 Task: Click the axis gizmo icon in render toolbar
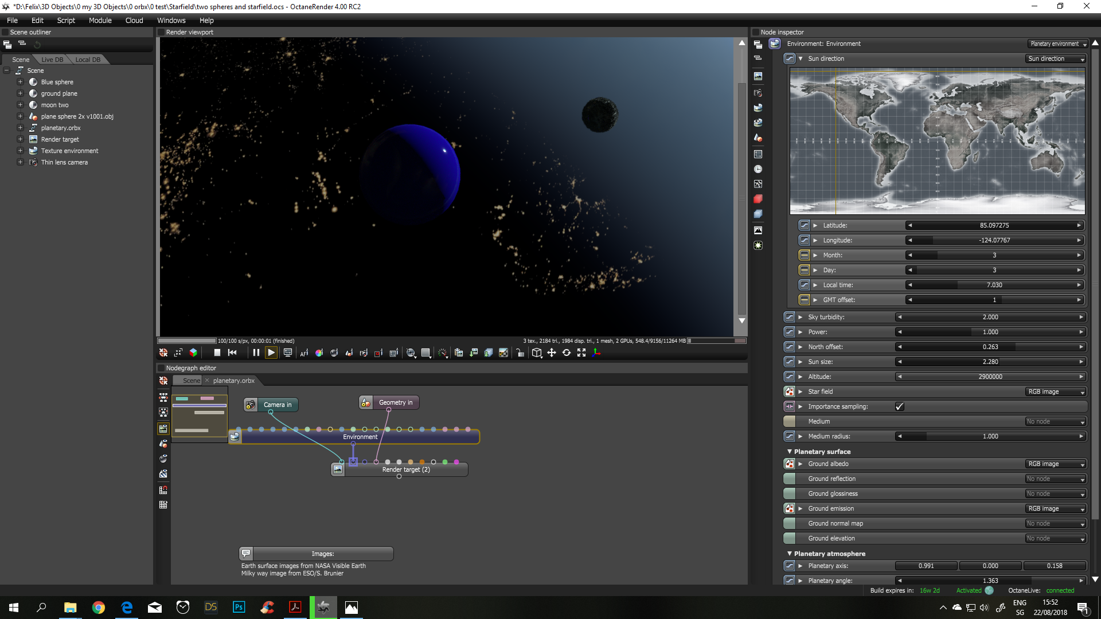[596, 353]
